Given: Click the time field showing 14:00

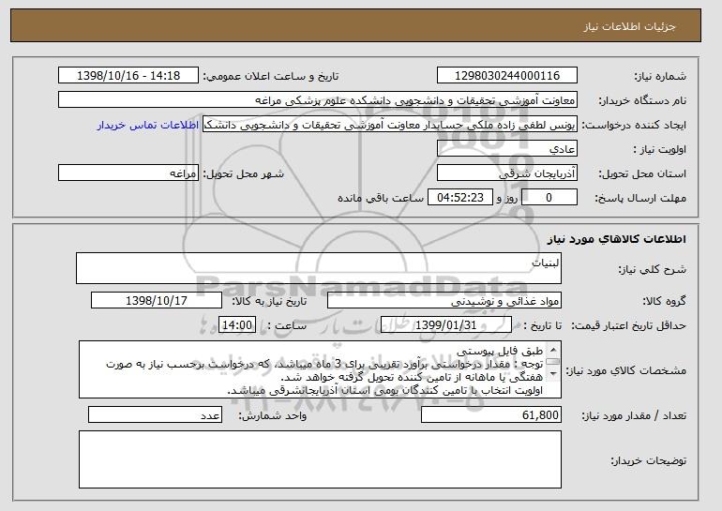Looking at the screenshot, I should pos(237,325).
